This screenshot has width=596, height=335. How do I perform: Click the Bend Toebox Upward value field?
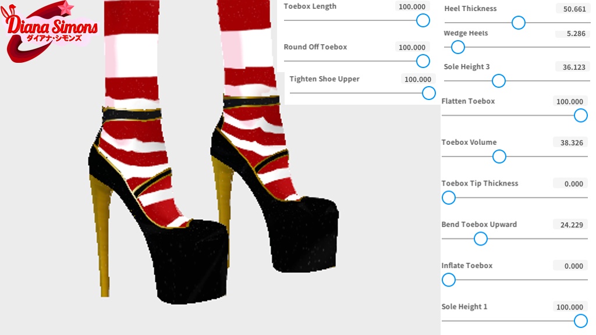572,224
